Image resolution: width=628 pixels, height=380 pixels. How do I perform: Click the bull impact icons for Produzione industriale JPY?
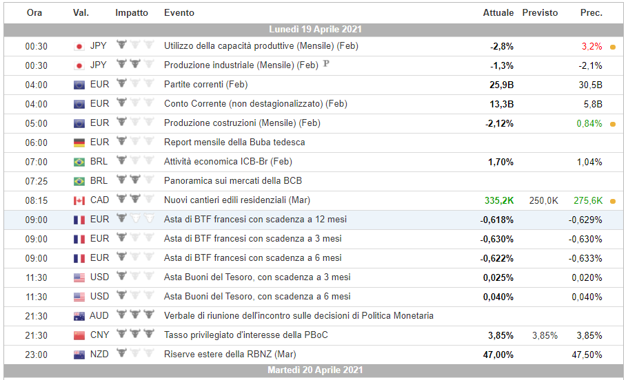(135, 63)
